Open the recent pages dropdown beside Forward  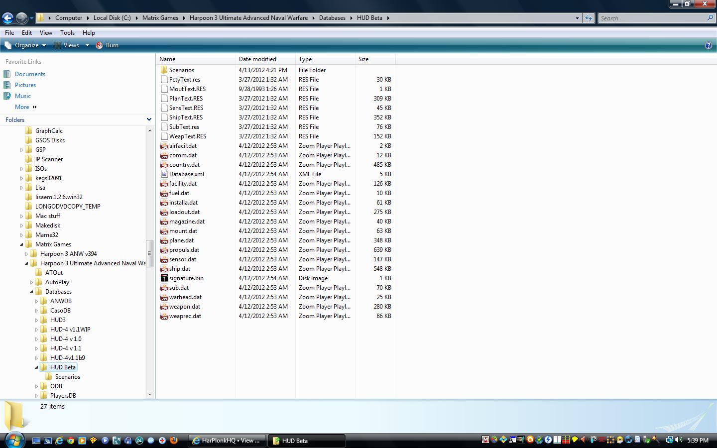click(31, 18)
